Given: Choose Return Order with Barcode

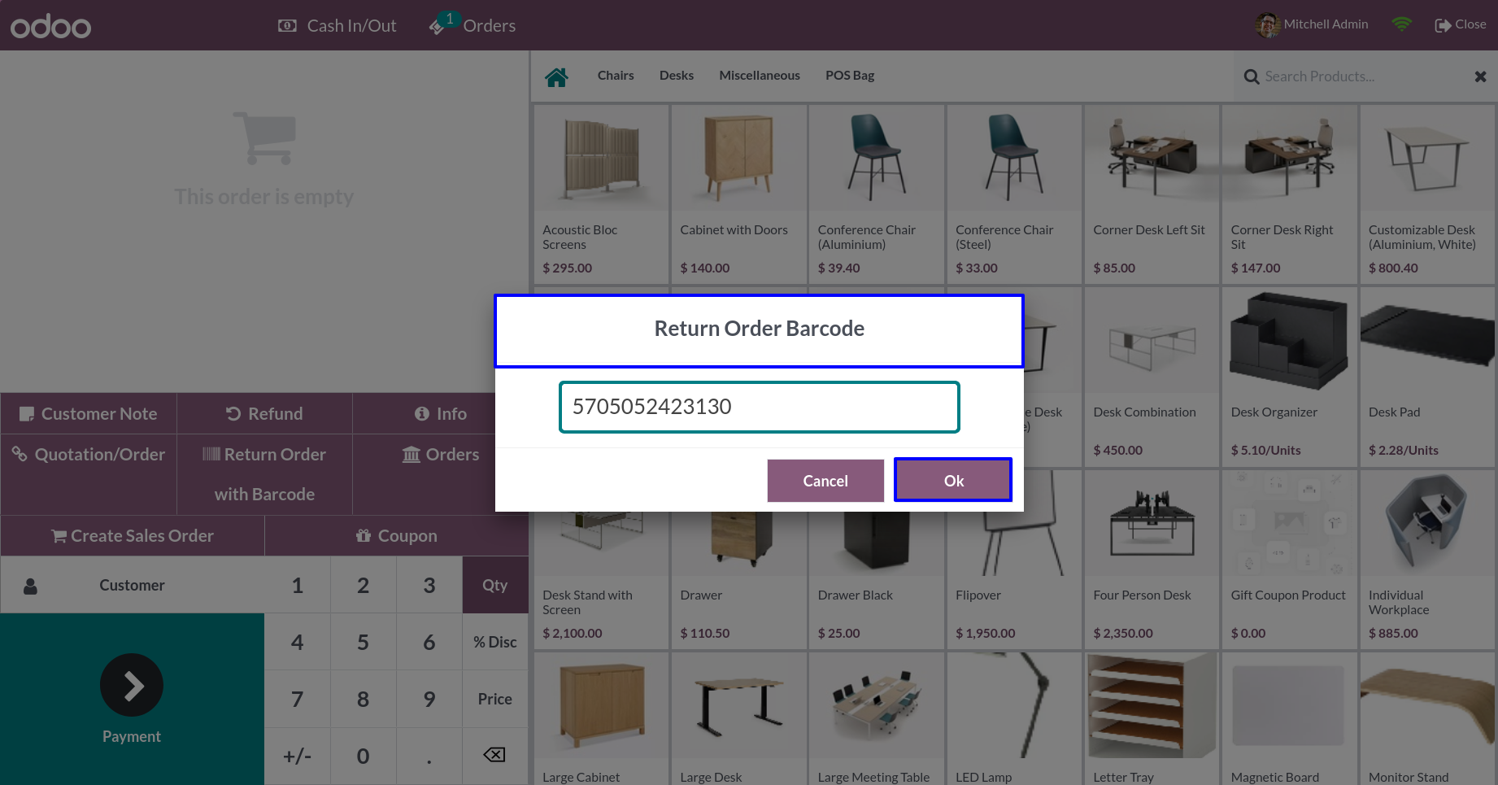Looking at the screenshot, I should [264, 474].
